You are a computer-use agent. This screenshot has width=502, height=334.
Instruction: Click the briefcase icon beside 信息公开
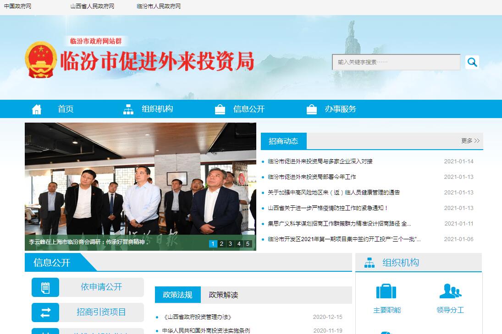coord(220,109)
